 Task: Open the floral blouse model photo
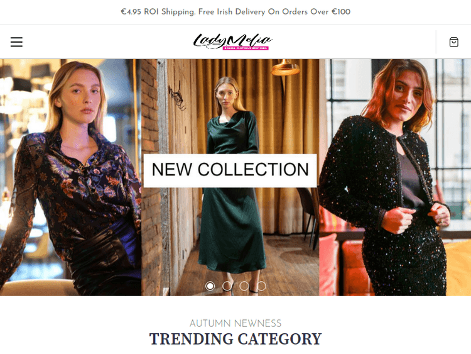click(70, 177)
